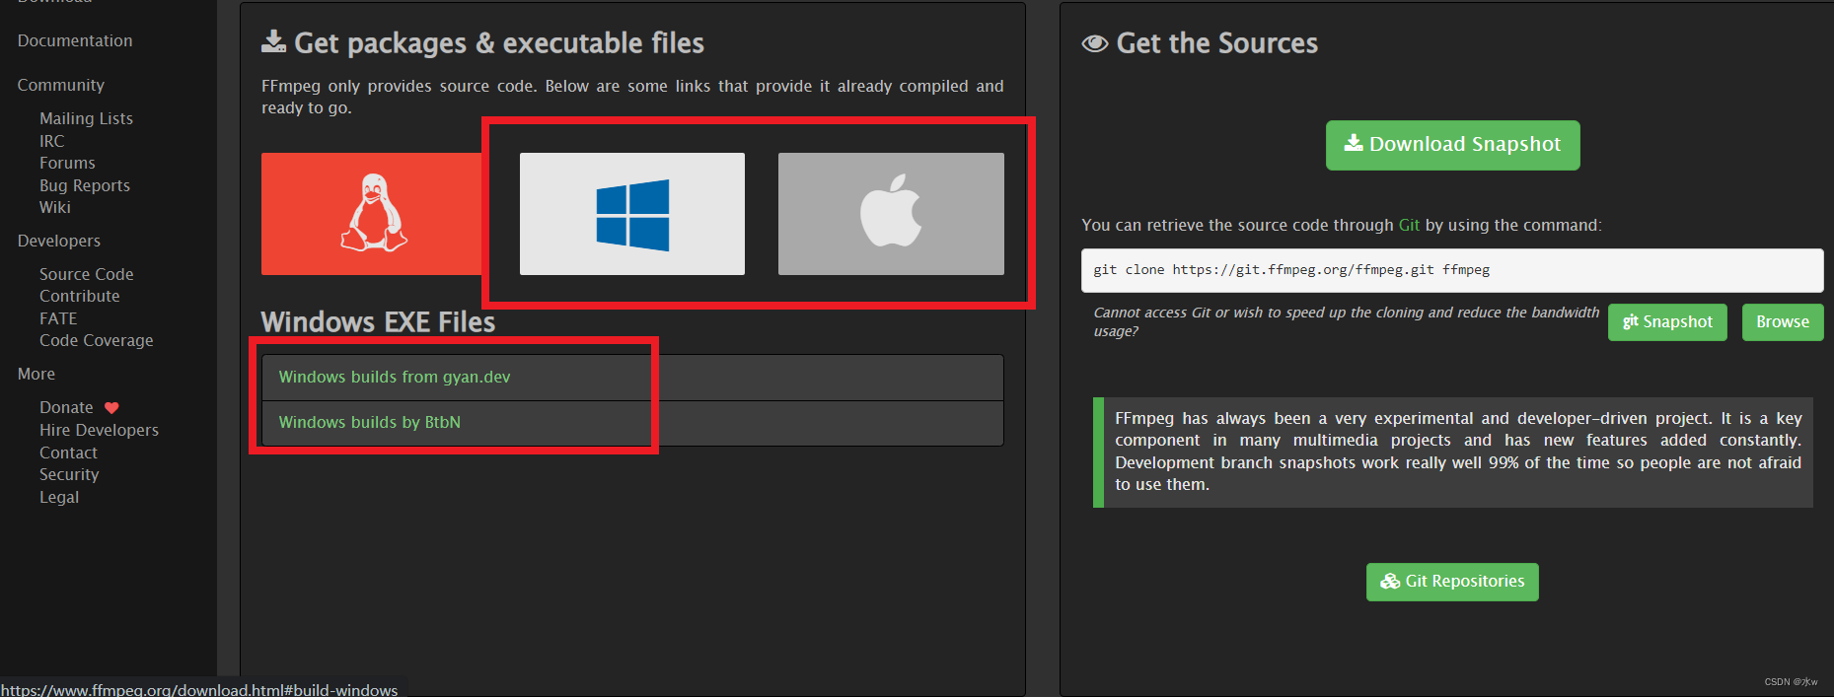The height and width of the screenshot is (697, 1834).
Task: Click the git clone command text field
Action: coord(1452,270)
